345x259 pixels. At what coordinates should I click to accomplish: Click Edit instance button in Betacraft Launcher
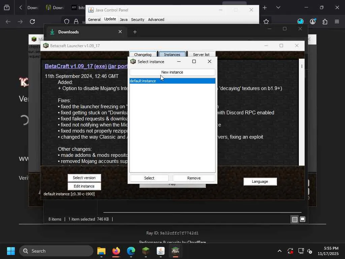click(84, 186)
